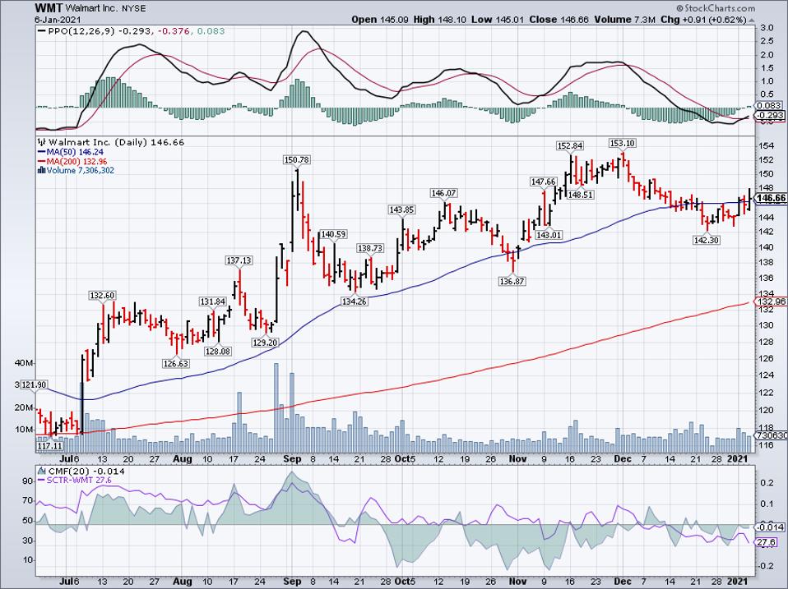Viewport: 788px width, 589px height.
Task: Click the area-chart icon beside CMF(20)
Action: [41, 471]
